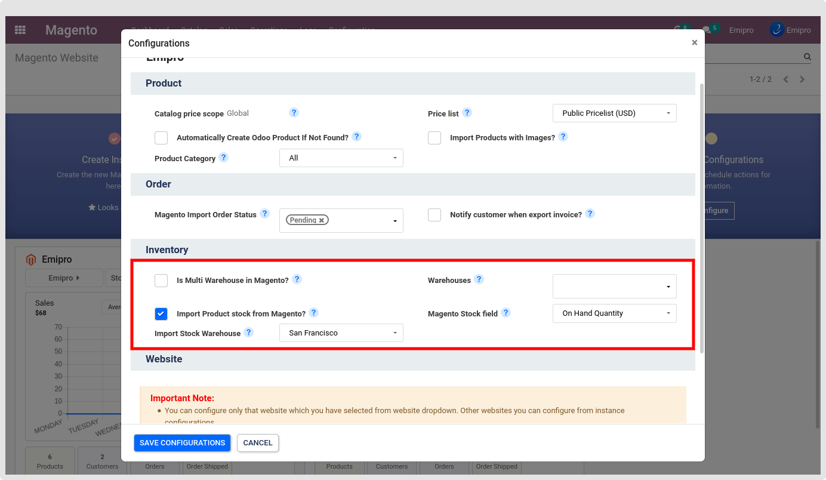Open the activities notification icon with badge

[x=681, y=29]
